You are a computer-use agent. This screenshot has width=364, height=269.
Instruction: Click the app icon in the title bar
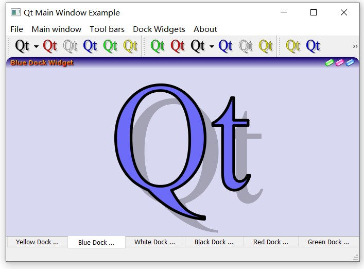[x=15, y=12]
